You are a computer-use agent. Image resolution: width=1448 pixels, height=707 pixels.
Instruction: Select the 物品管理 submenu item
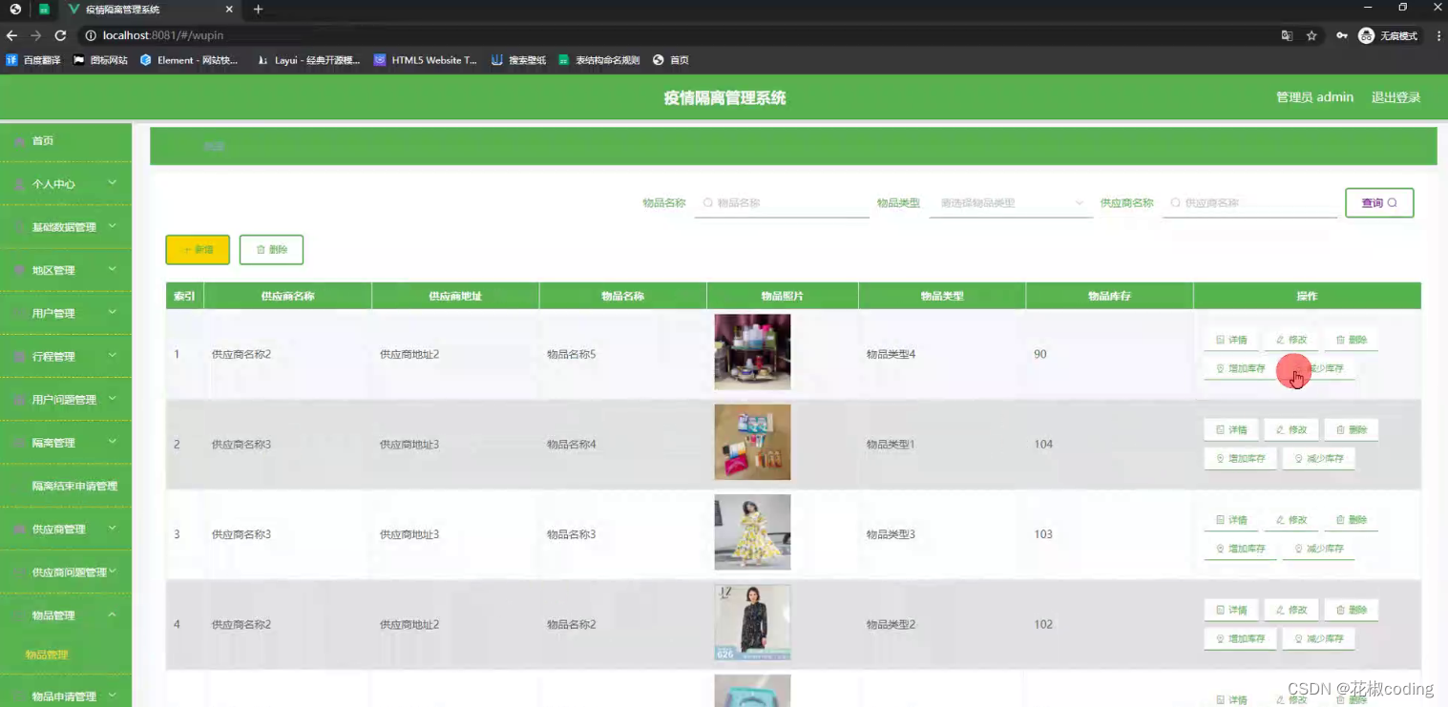tap(47, 655)
